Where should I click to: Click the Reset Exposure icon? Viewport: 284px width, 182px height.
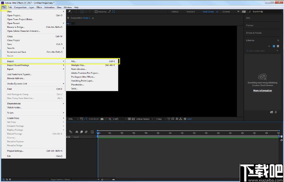(x=185, y=119)
